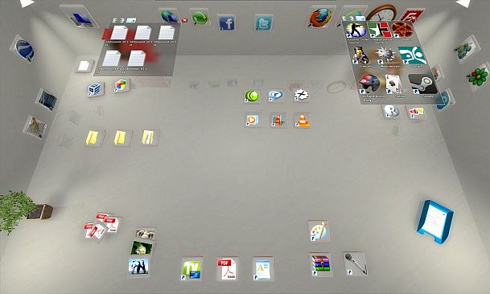Open the pencil notepad icon on left wall
The image size is (490, 294).
35,128
